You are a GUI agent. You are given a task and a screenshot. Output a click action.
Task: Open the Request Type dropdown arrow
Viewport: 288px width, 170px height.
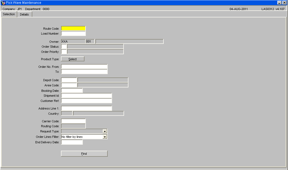click(105, 131)
